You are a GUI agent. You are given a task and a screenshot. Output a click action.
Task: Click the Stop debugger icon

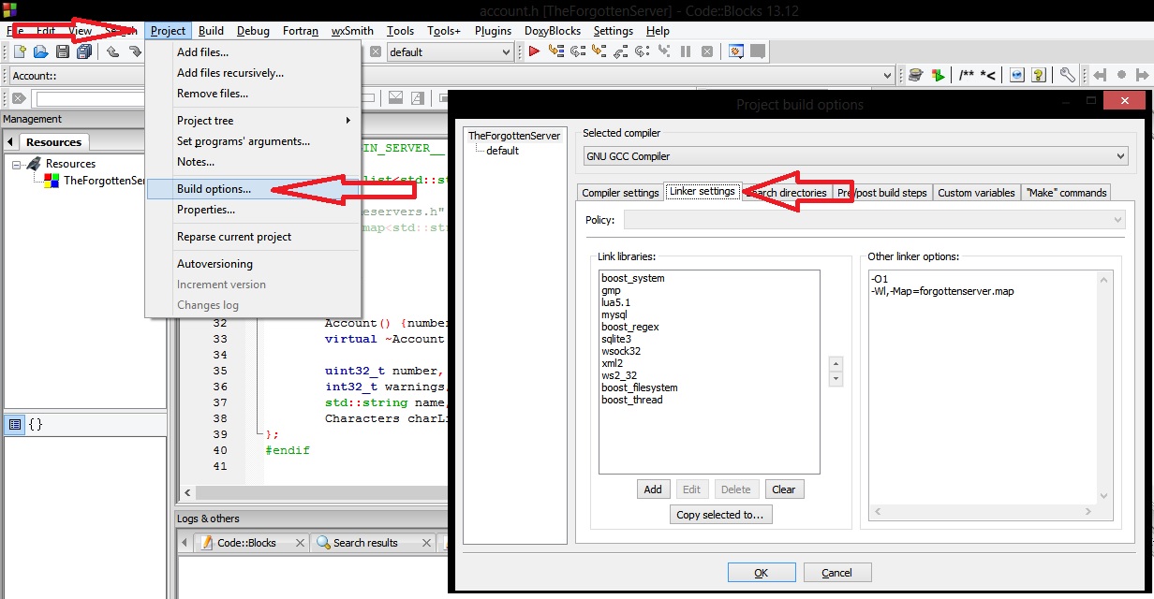[x=707, y=51]
